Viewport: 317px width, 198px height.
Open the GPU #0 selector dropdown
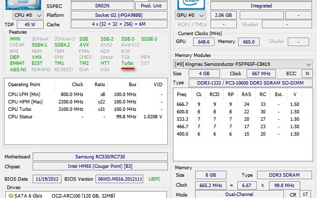click(190, 15)
